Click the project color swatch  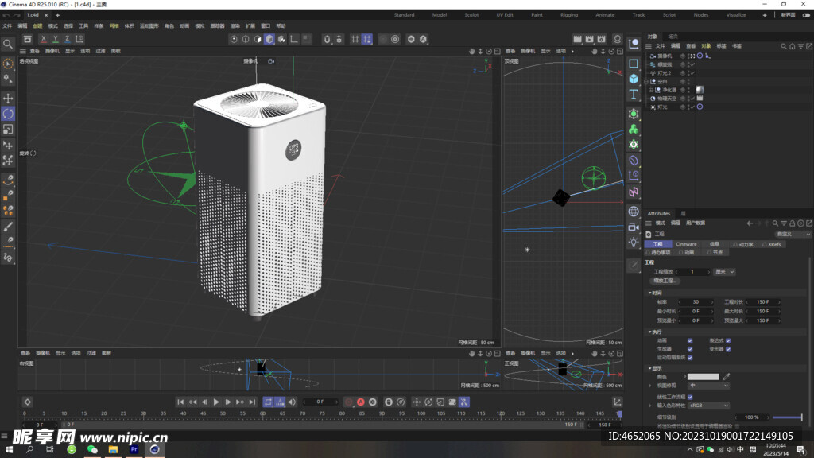(x=704, y=376)
